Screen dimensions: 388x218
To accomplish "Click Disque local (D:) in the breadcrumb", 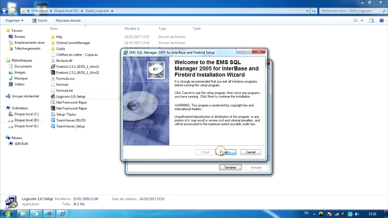I will click(x=66, y=11).
